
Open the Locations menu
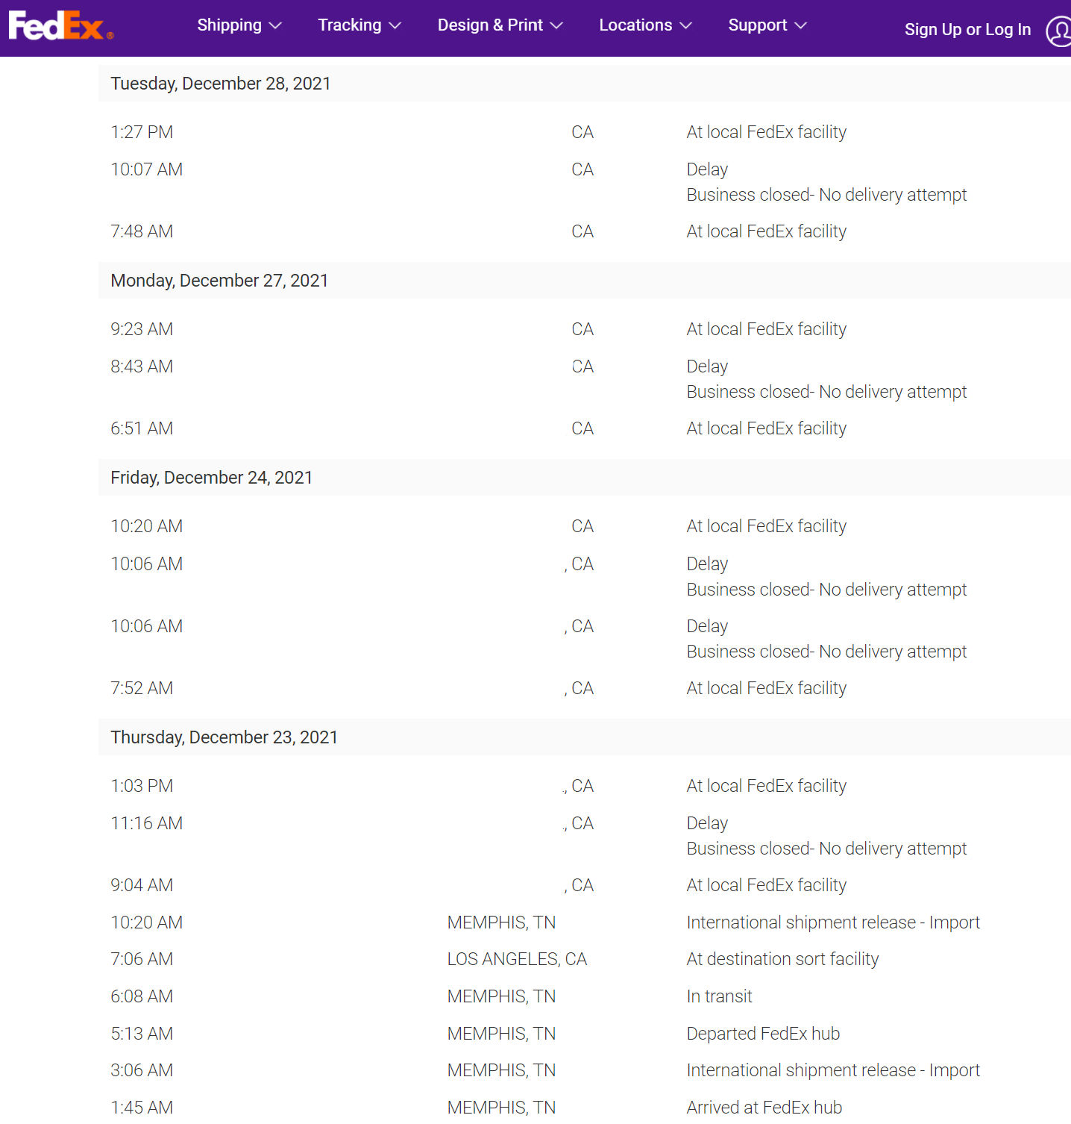634,25
